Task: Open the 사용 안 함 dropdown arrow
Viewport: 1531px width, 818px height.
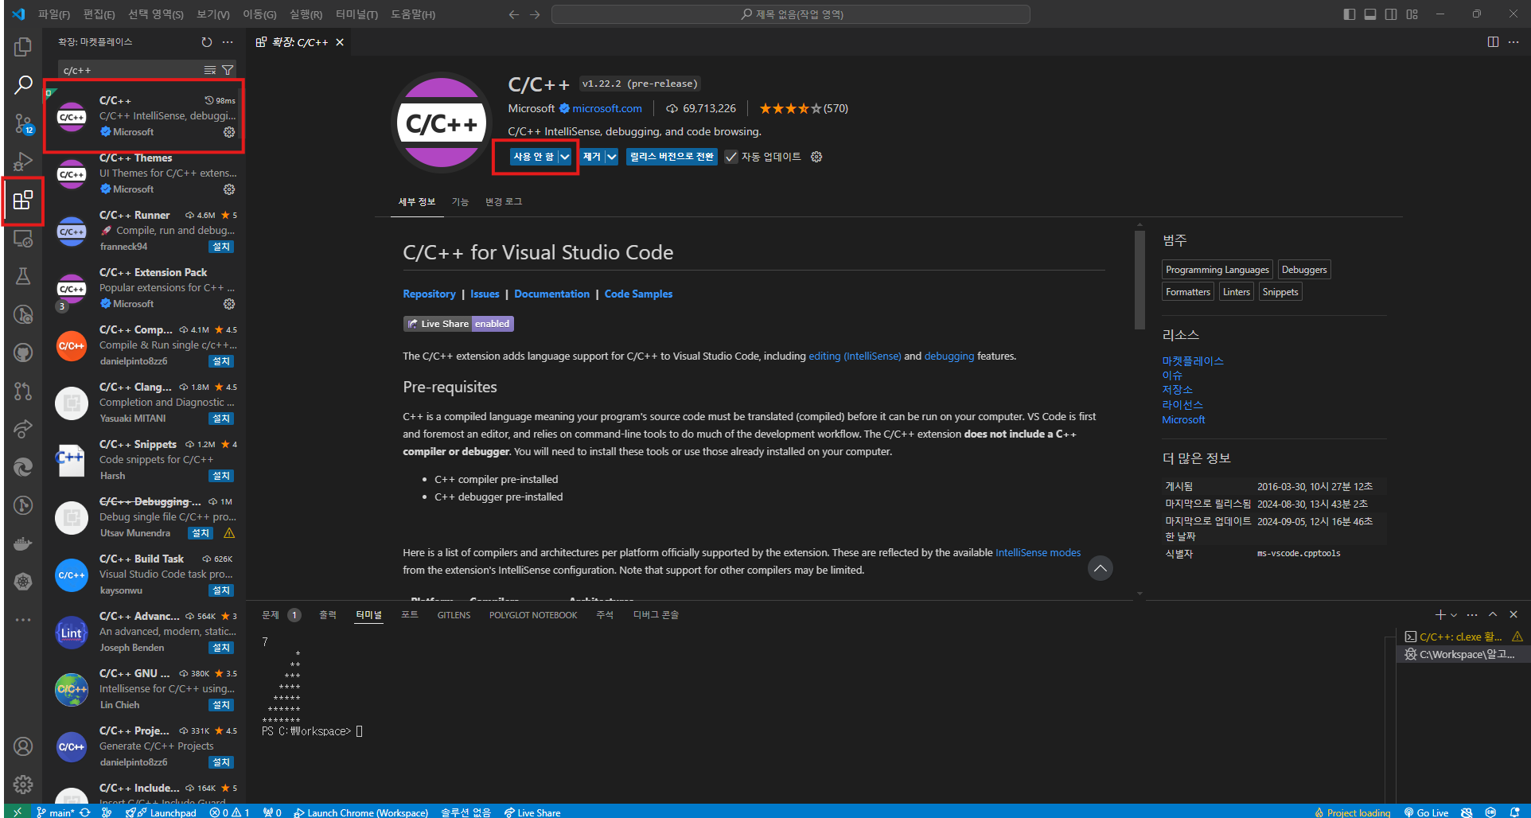Action: [565, 157]
